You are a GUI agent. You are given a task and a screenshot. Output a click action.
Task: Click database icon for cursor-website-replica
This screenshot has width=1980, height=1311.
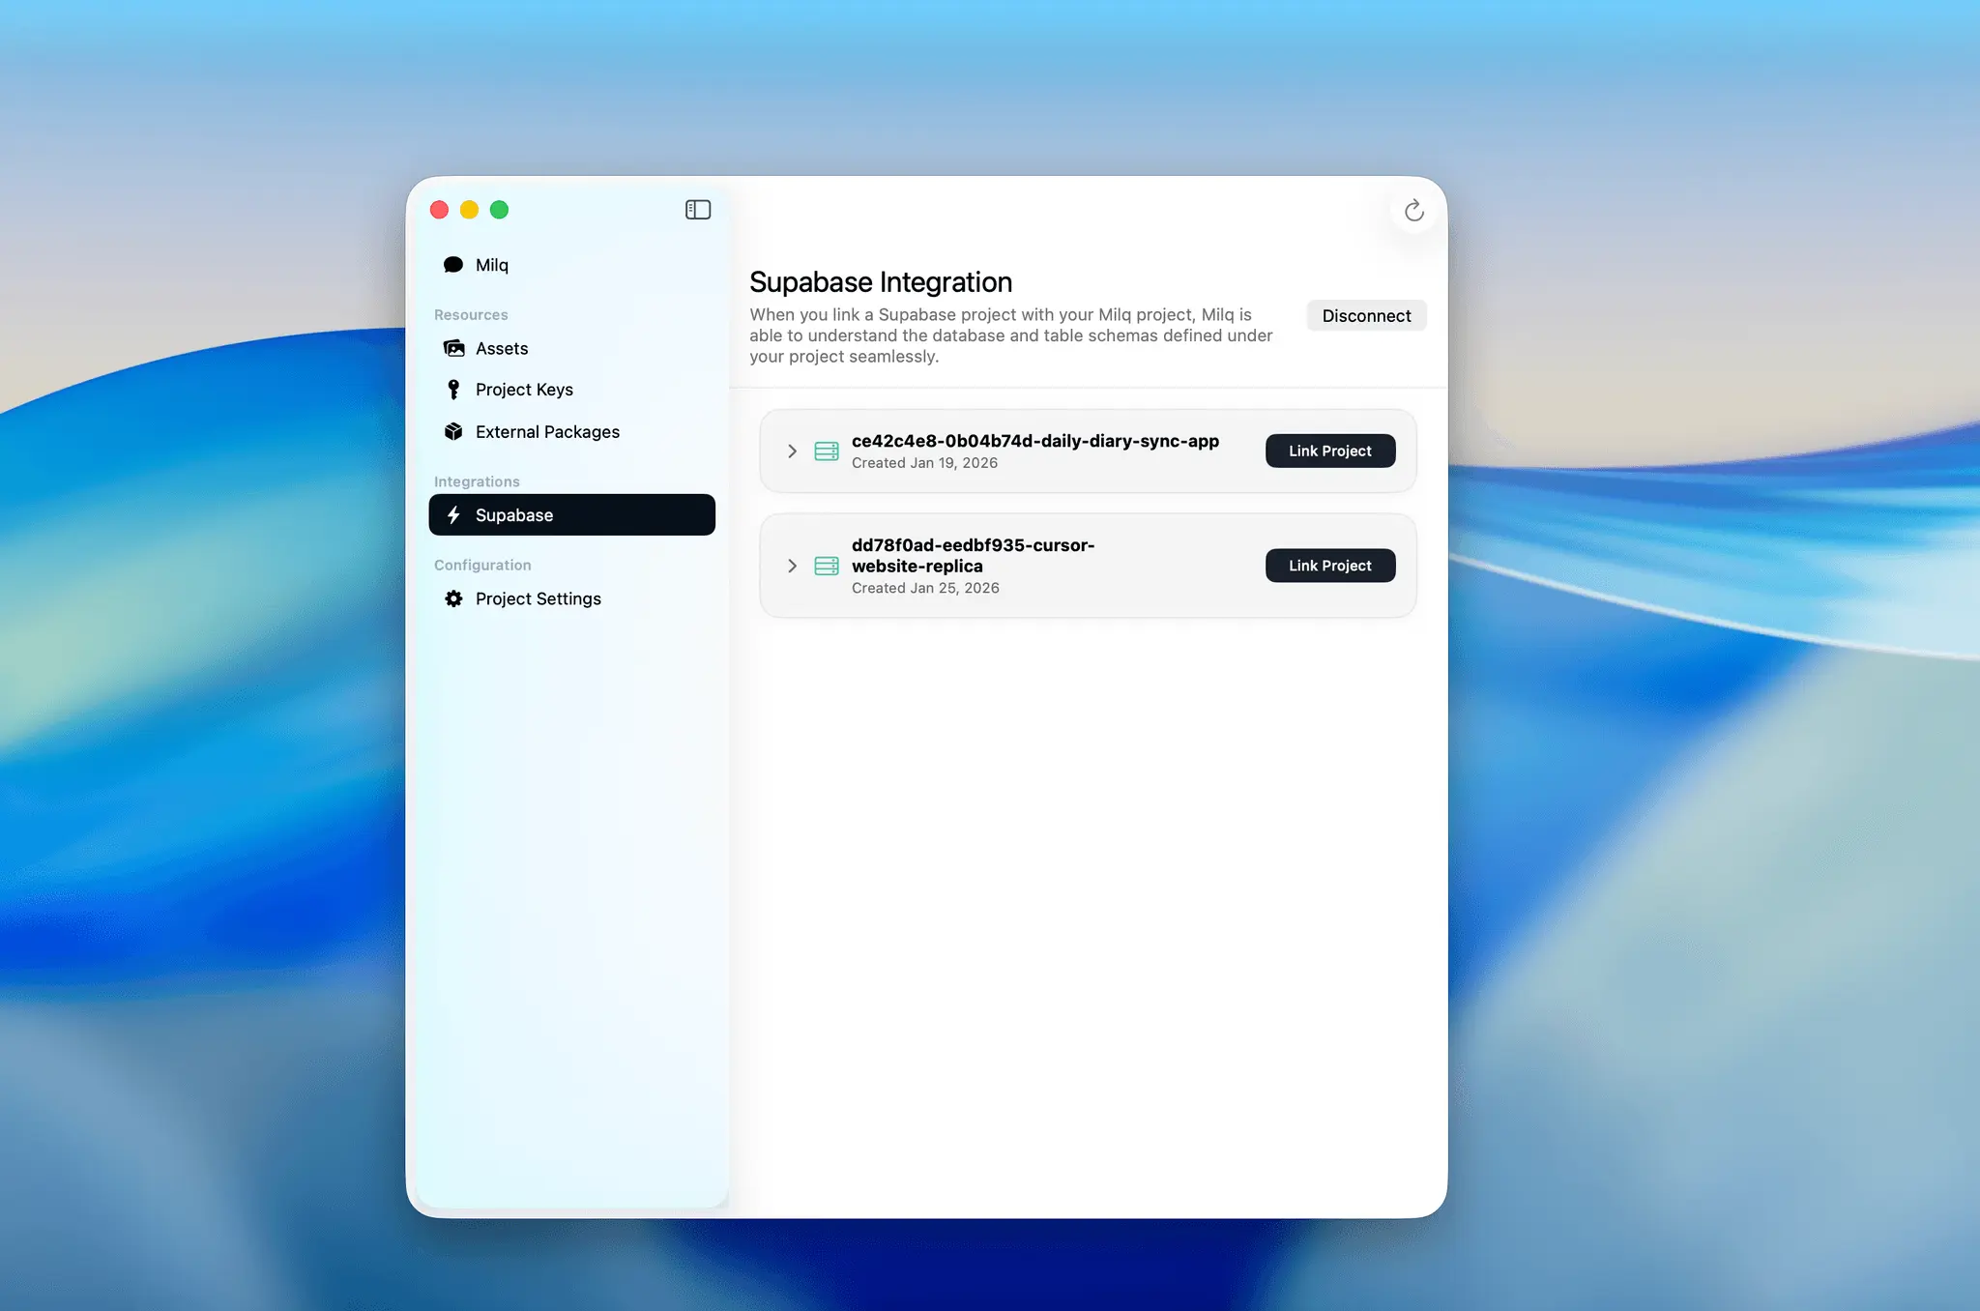click(827, 566)
